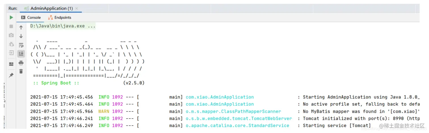Print console output with the printer icon
Viewport: 429px width, 133px height.
click(21, 63)
